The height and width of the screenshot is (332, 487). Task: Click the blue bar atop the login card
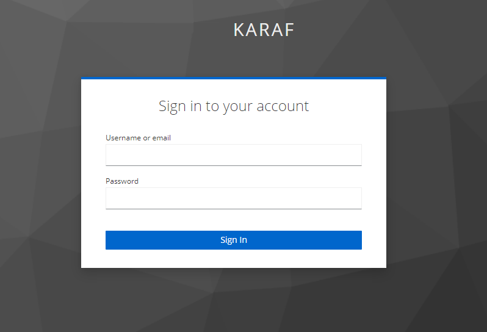pyautogui.click(x=234, y=79)
